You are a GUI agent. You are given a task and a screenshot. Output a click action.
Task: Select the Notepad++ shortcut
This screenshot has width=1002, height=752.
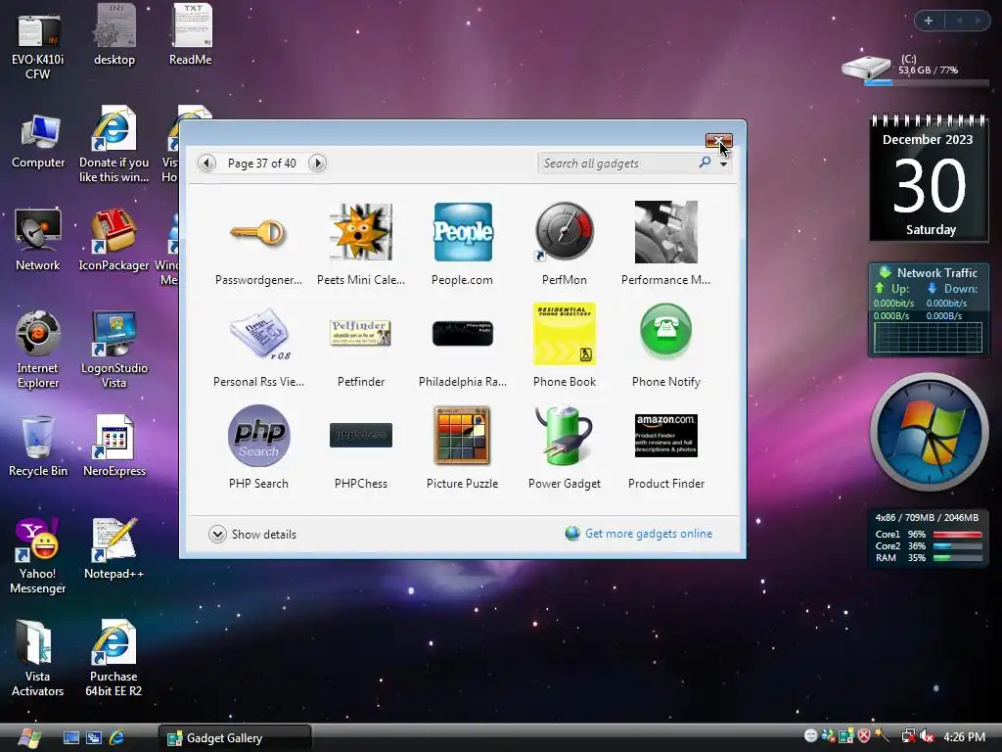click(x=114, y=548)
